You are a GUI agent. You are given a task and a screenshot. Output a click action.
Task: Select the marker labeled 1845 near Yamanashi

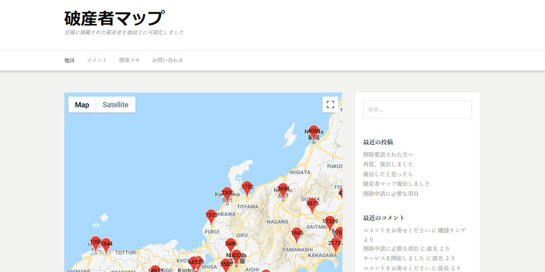pos(297,234)
